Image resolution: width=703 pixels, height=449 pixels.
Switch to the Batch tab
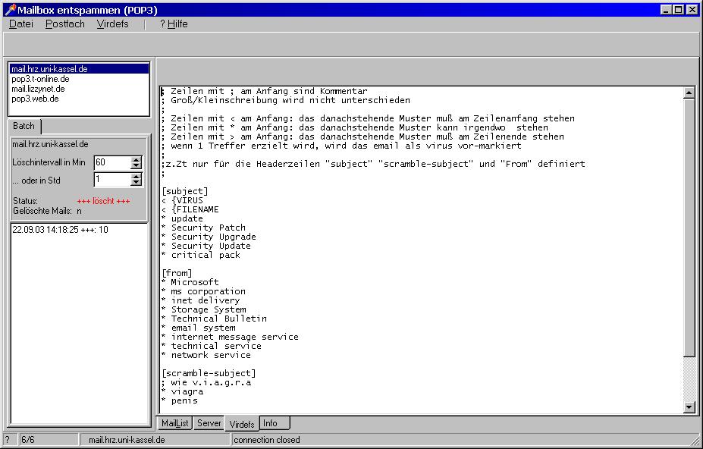pos(24,127)
